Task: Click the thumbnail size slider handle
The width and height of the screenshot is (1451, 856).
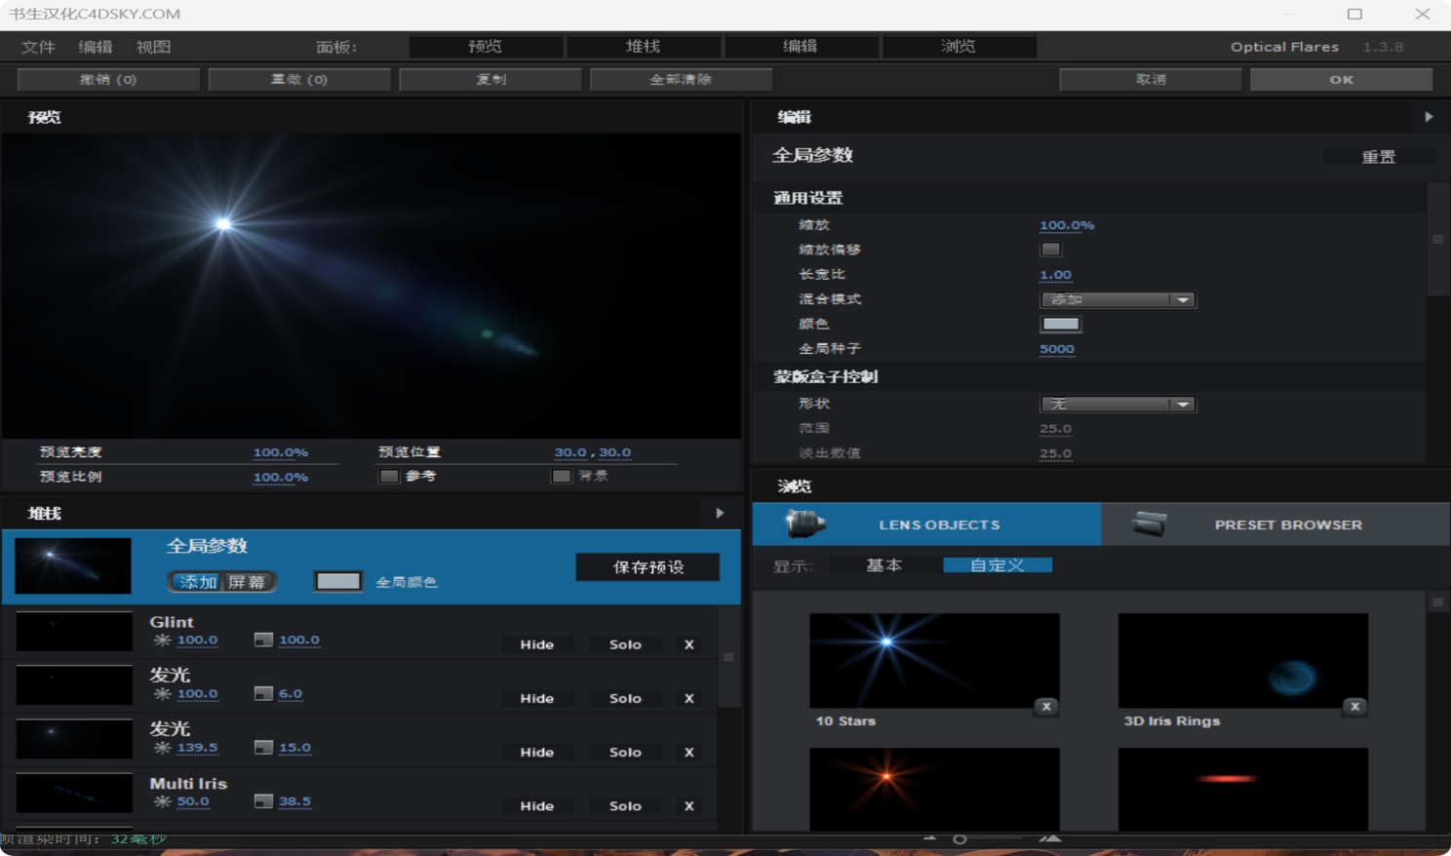Action: (960, 838)
